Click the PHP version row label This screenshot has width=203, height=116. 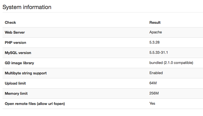coord(16,43)
